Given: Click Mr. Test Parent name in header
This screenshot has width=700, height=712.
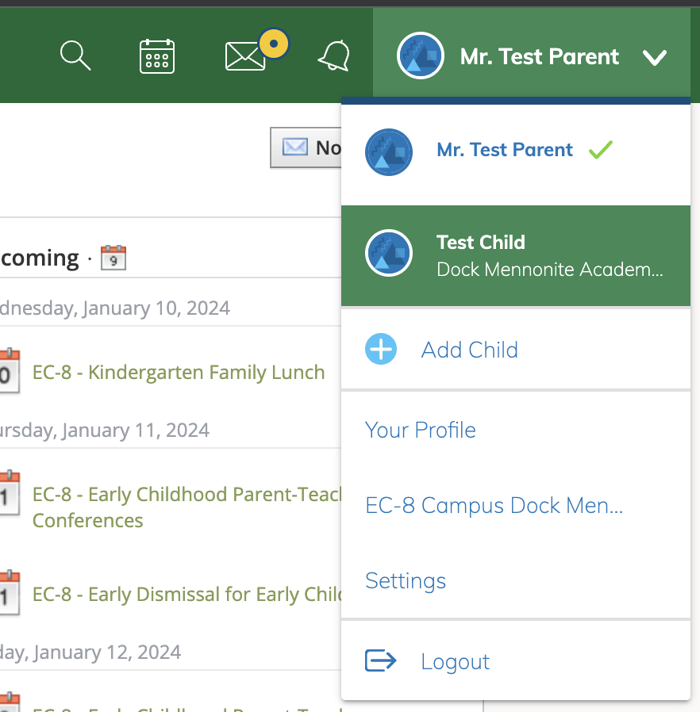Looking at the screenshot, I should click(540, 57).
